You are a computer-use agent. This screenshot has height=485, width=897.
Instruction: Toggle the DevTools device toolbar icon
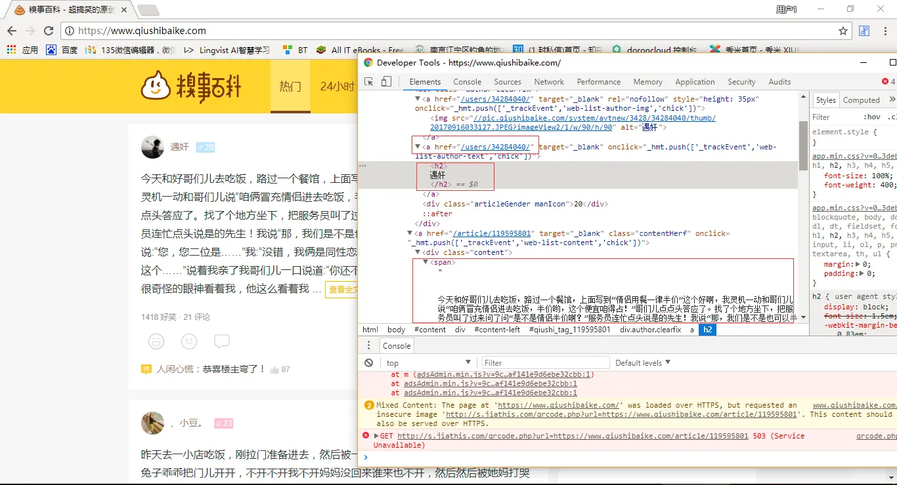pos(386,81)
